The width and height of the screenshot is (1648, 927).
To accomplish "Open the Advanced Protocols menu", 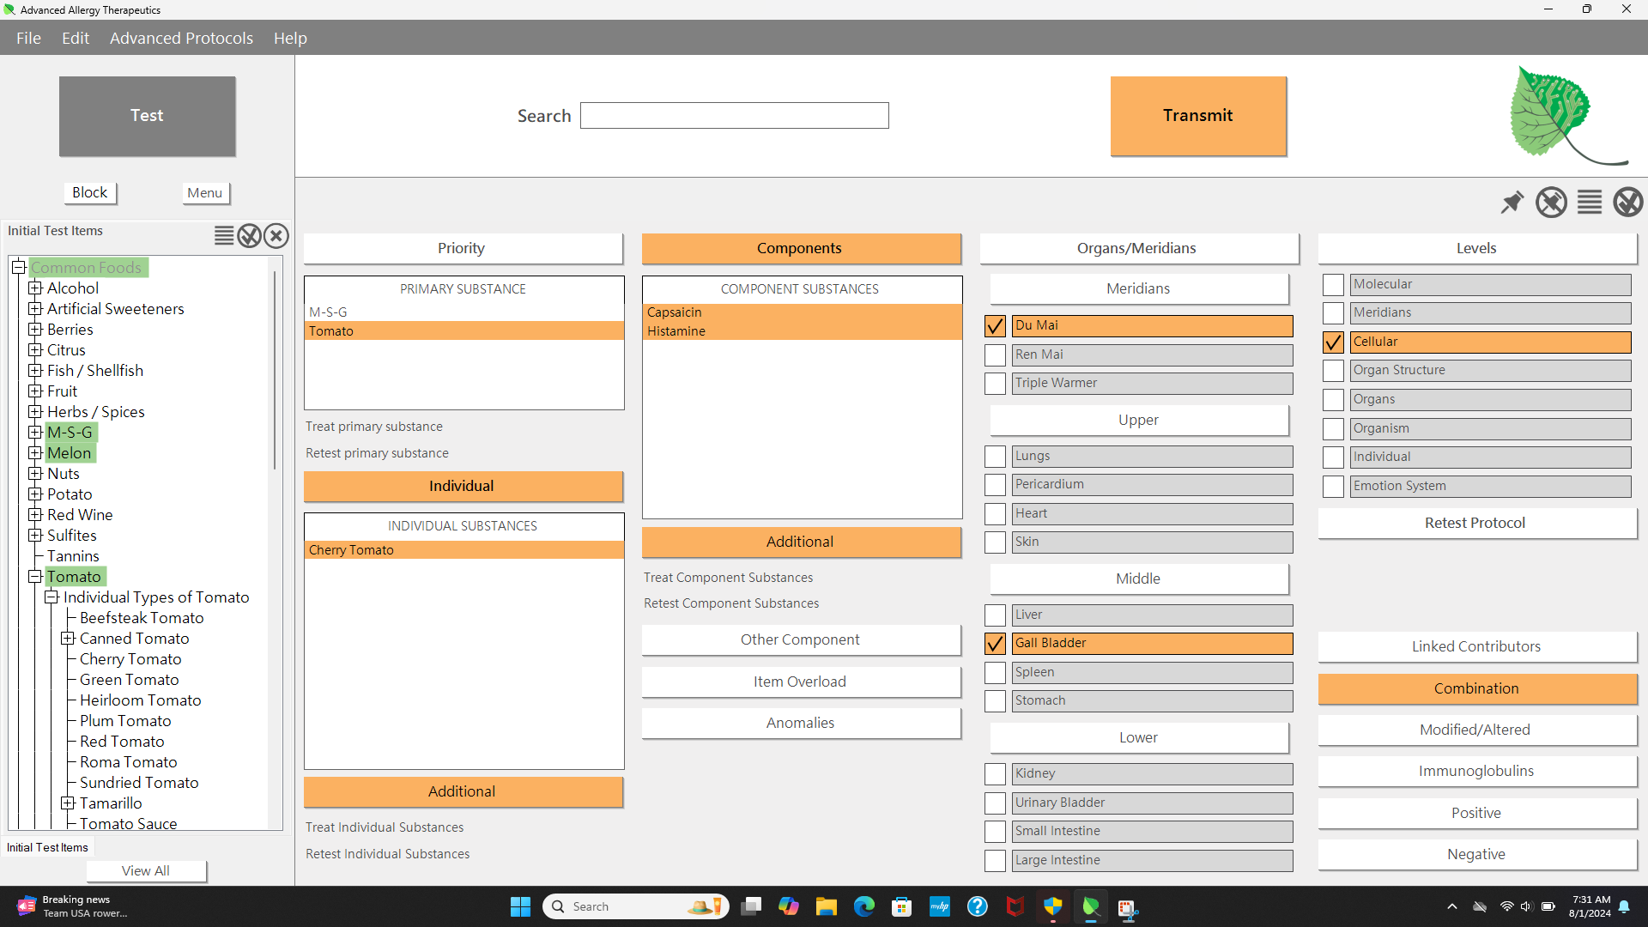I will pyautogui.click(x=181, y=38).
